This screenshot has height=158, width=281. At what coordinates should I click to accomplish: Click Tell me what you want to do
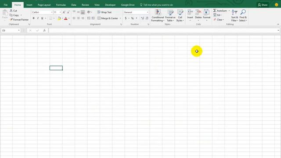pos(156,5)
